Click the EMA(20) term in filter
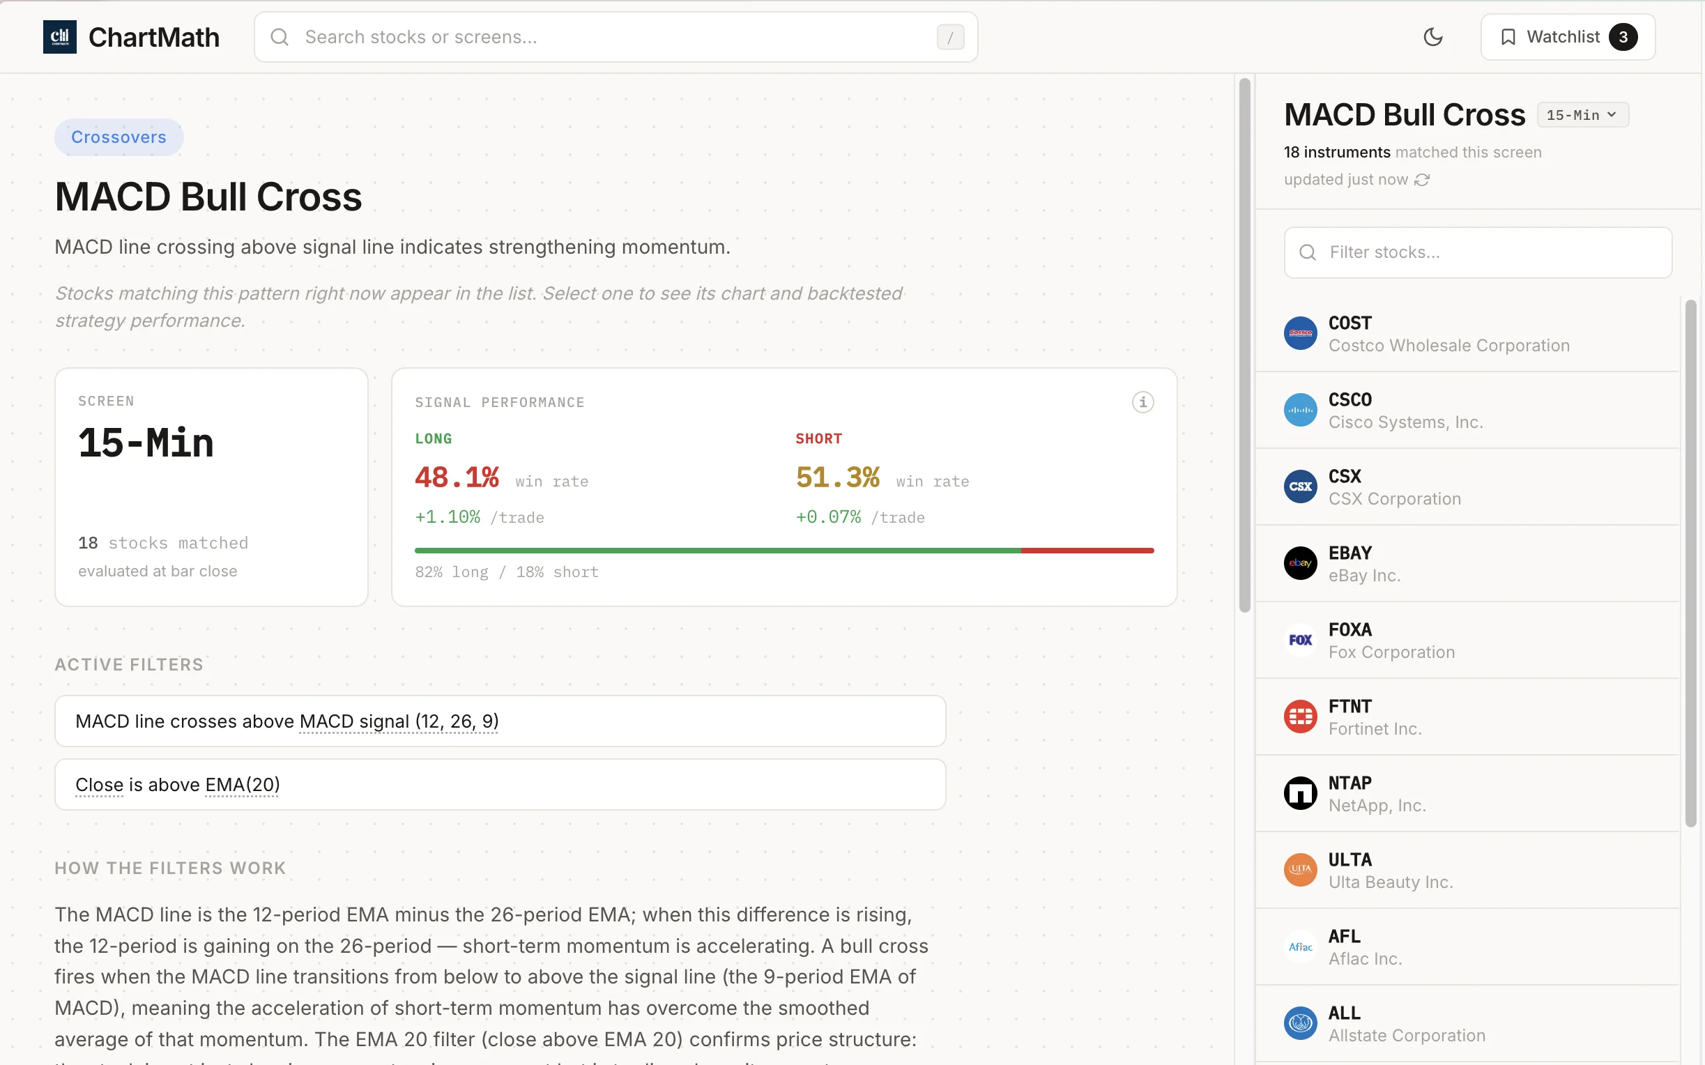The height and width of the screenshot is (1065, 1705). coord(243,786)
